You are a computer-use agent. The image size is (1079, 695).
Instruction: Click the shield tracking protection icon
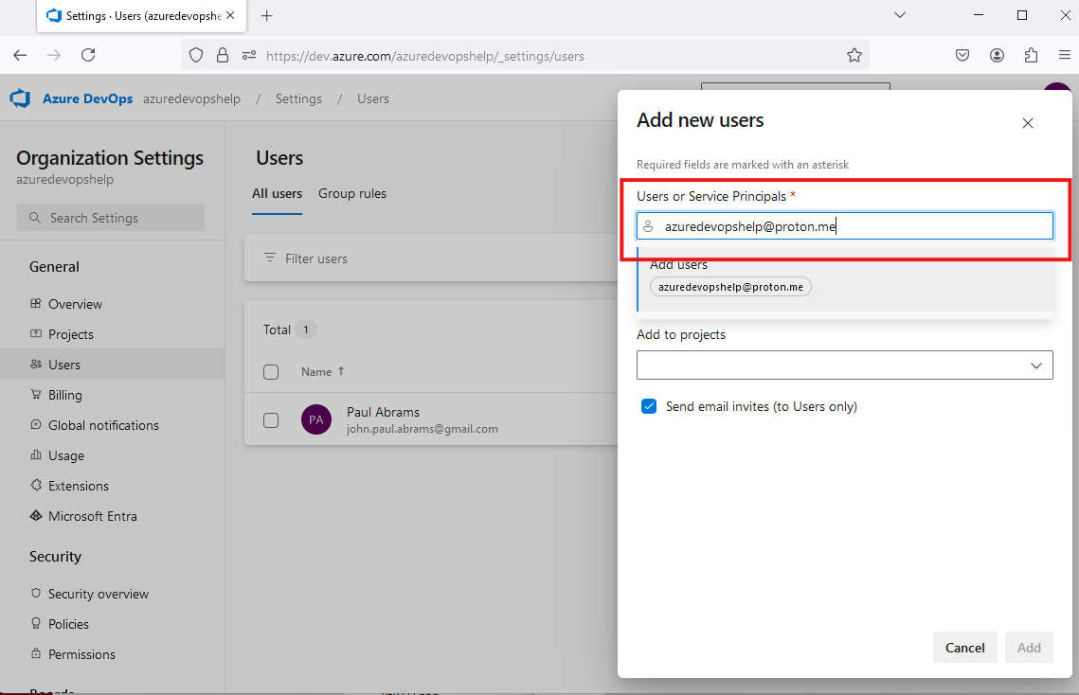pos(196,55)
